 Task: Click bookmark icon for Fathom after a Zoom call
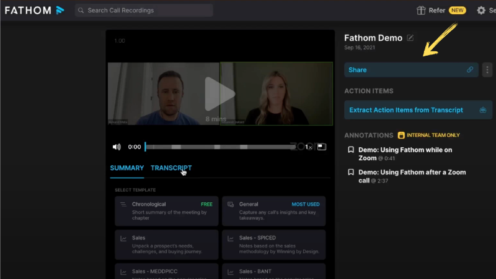point(351,172)
